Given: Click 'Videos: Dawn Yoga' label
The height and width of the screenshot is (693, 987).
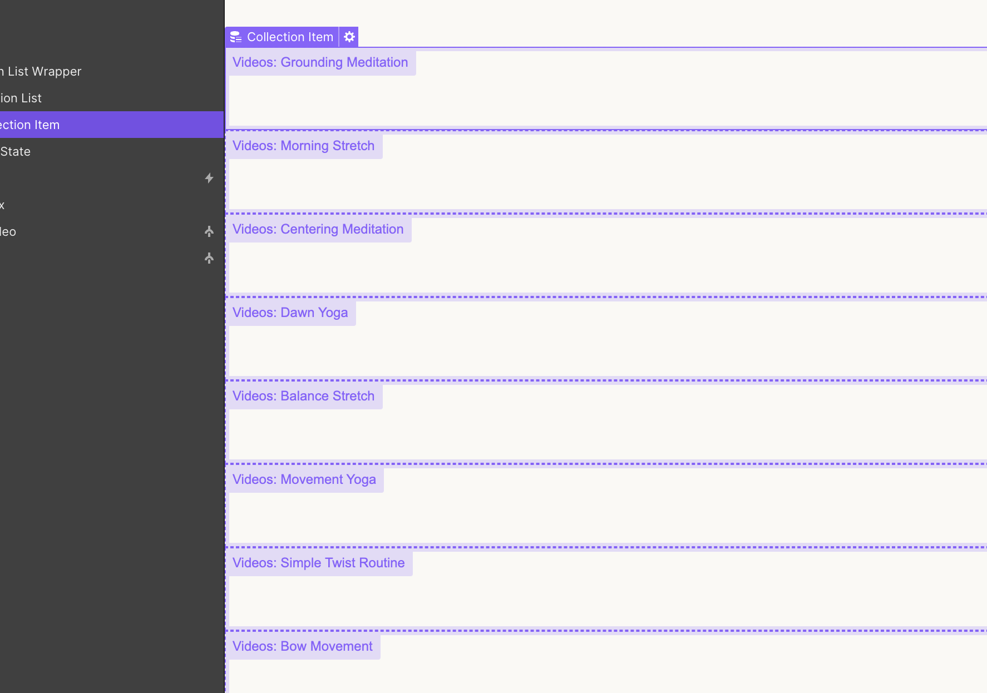Looking at the screenshot, I should (290, 313).
